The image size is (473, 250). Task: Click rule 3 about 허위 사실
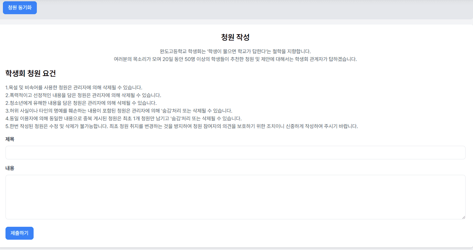119,111
